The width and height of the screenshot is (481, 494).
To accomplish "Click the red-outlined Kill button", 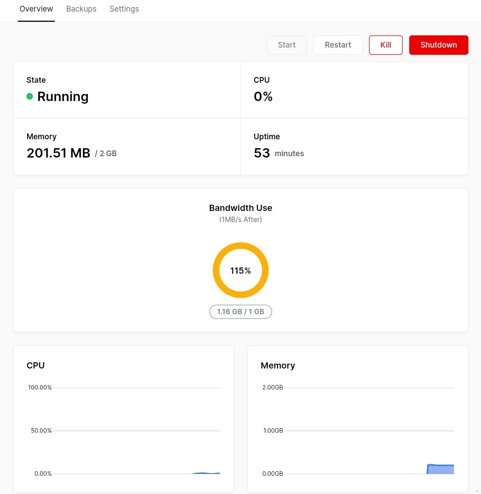I will tap(386, 45).
